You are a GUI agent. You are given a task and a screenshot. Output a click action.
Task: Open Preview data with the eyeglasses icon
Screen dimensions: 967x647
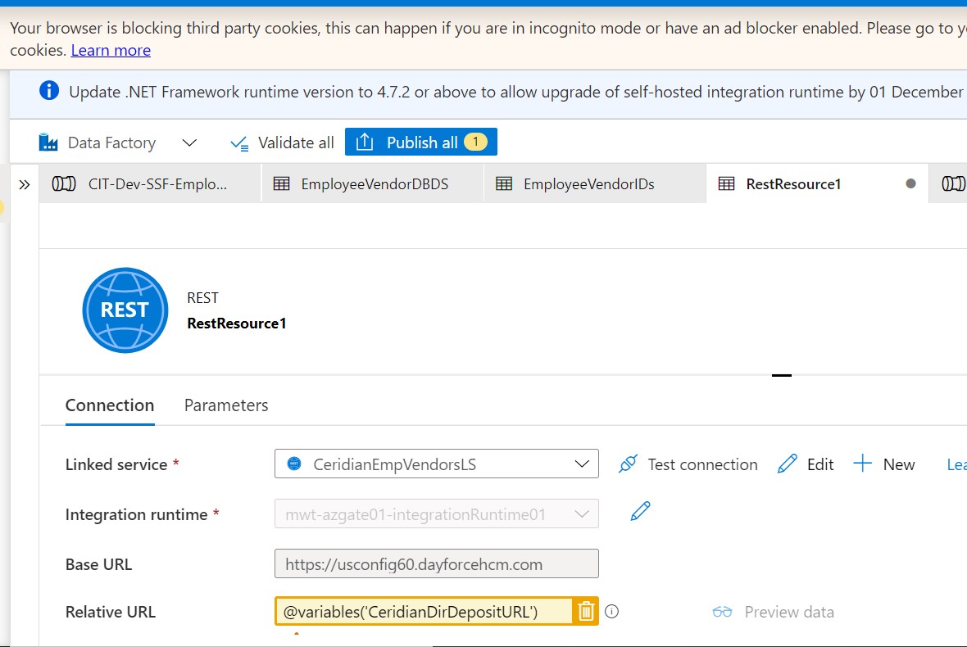(723, 611)
